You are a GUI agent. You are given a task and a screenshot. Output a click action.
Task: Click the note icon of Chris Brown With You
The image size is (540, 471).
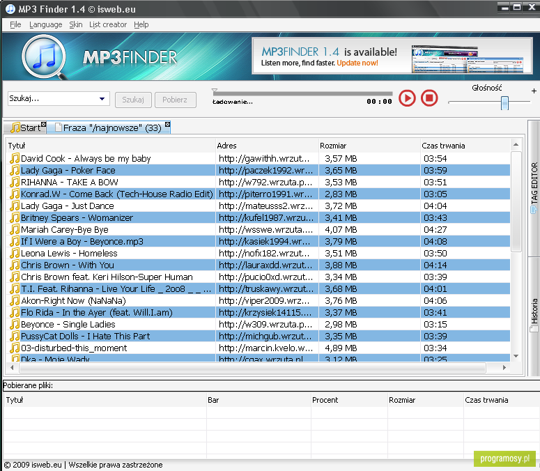point(15,265)
